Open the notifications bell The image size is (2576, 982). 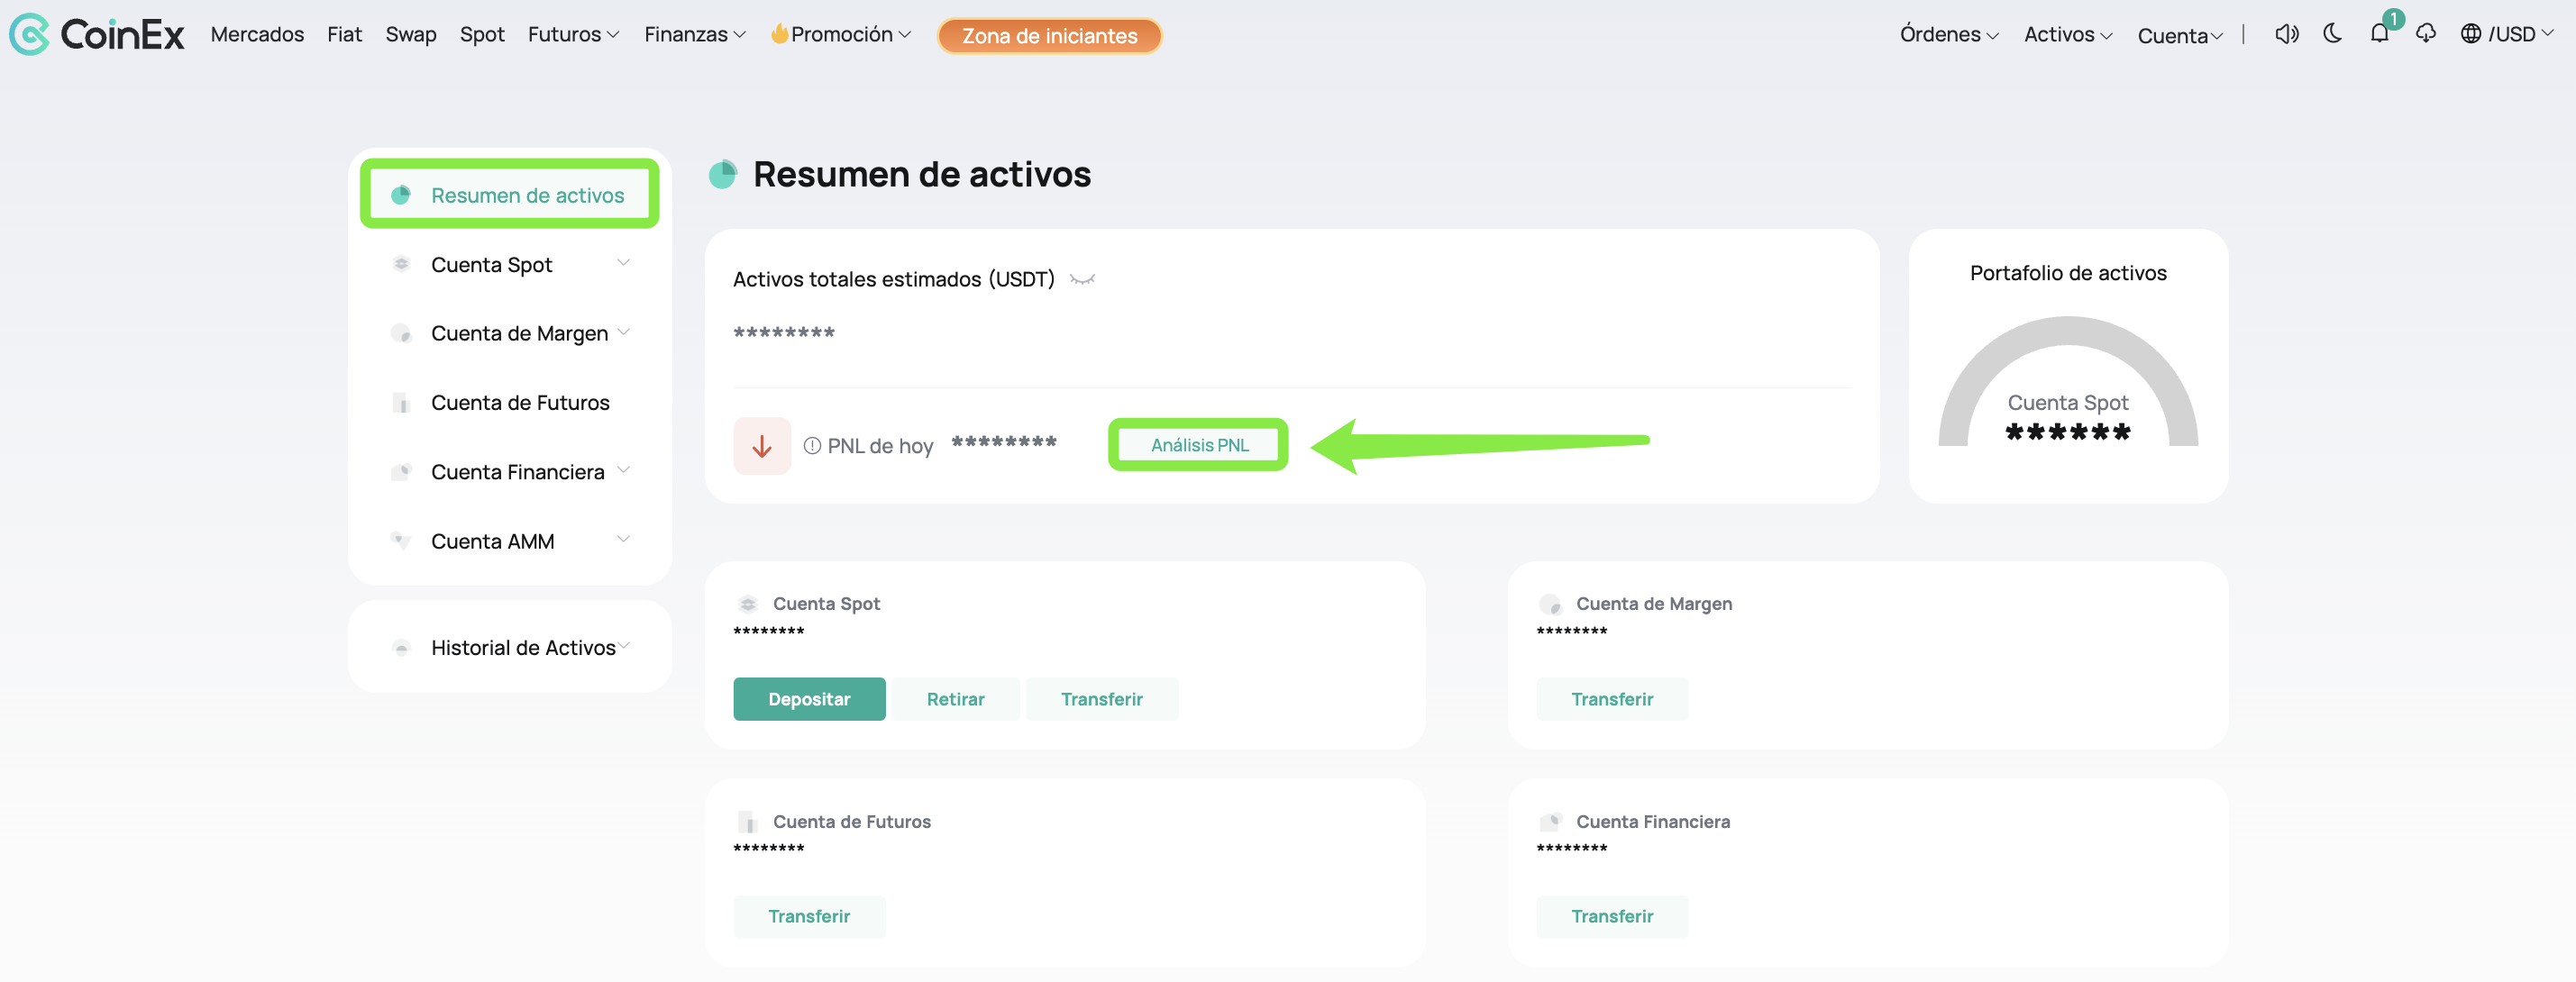(x=2379, y=34)
